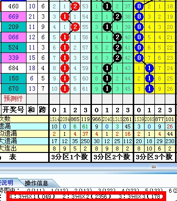177x201 pixels.
Task: Click the black circle 2 in row 669
Action: pyautogui.click(x=117, y=17)
